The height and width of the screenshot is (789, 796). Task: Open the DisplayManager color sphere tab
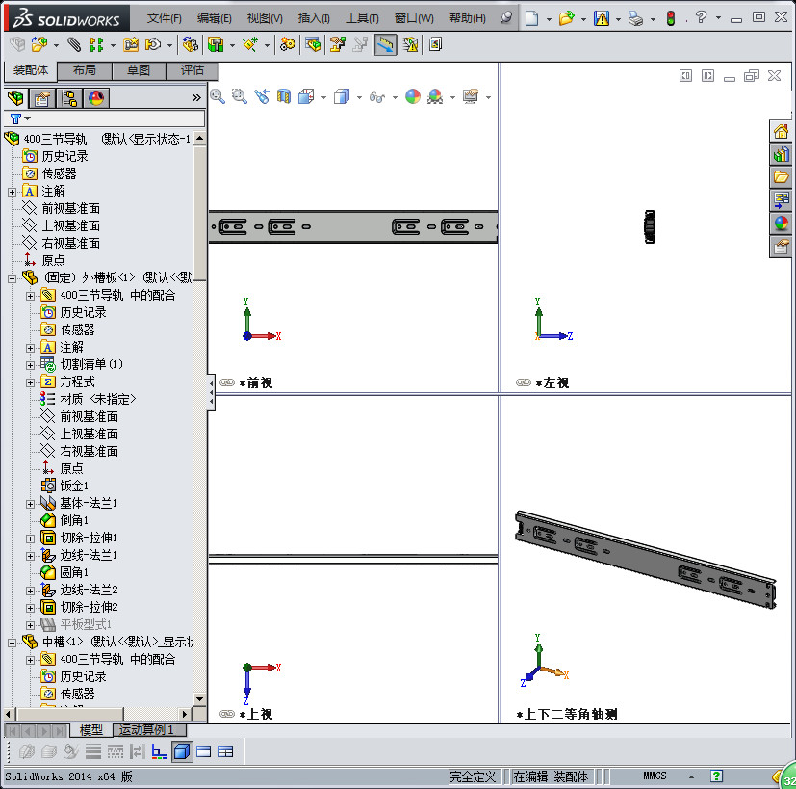[96, 97]
